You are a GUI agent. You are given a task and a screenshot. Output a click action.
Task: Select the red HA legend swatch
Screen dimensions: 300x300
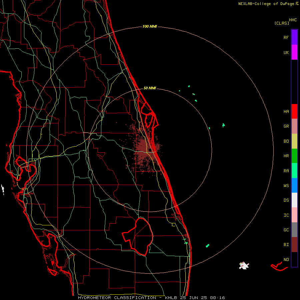click(x=294, y=111)
